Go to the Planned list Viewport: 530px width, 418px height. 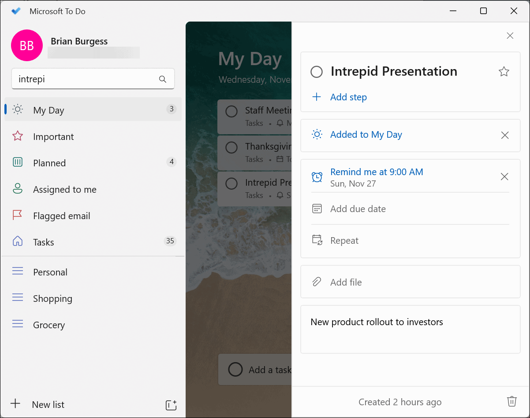tap(49, 163)
